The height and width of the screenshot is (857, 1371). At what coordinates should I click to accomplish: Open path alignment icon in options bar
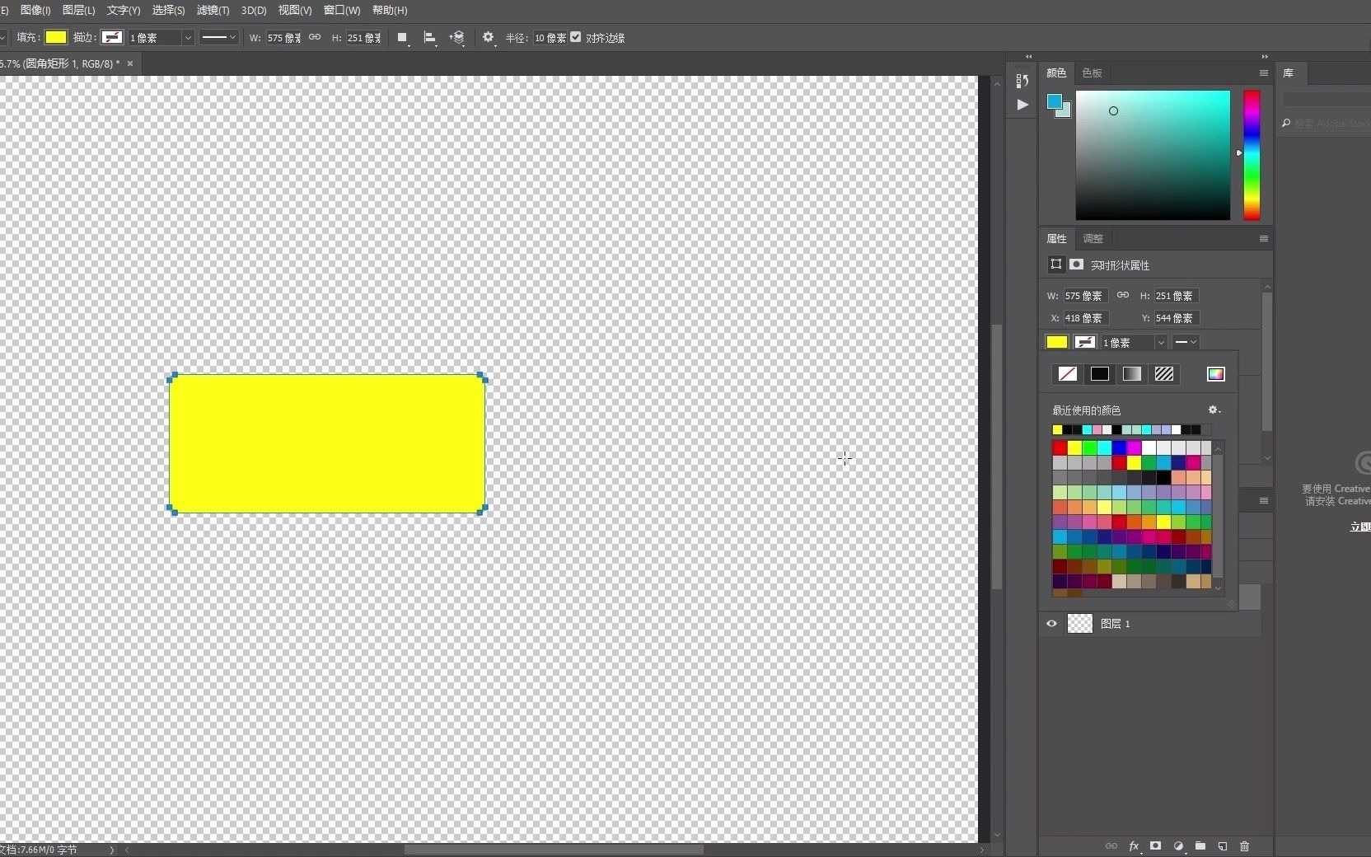(429, 38)
